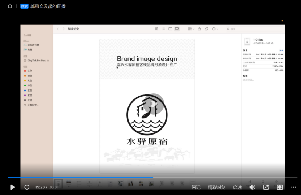
Task: Switch Finder to list view
Action: point(163,29)
